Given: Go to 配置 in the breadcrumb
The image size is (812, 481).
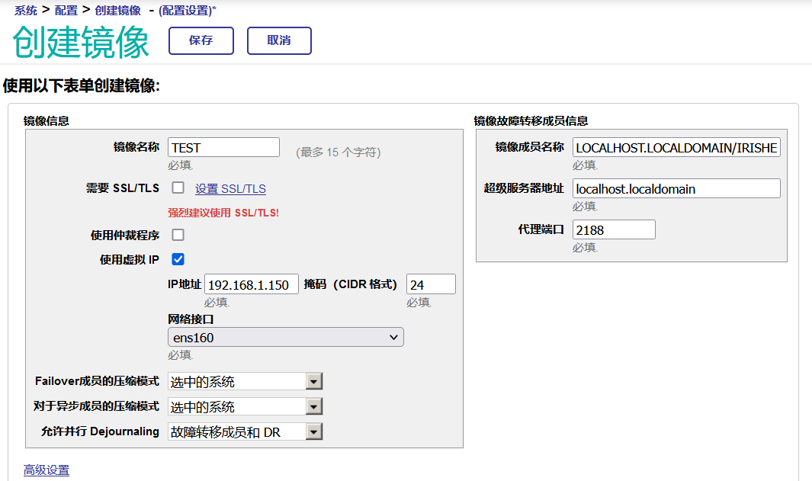Looking at the screenshot, I should (66, 11).
